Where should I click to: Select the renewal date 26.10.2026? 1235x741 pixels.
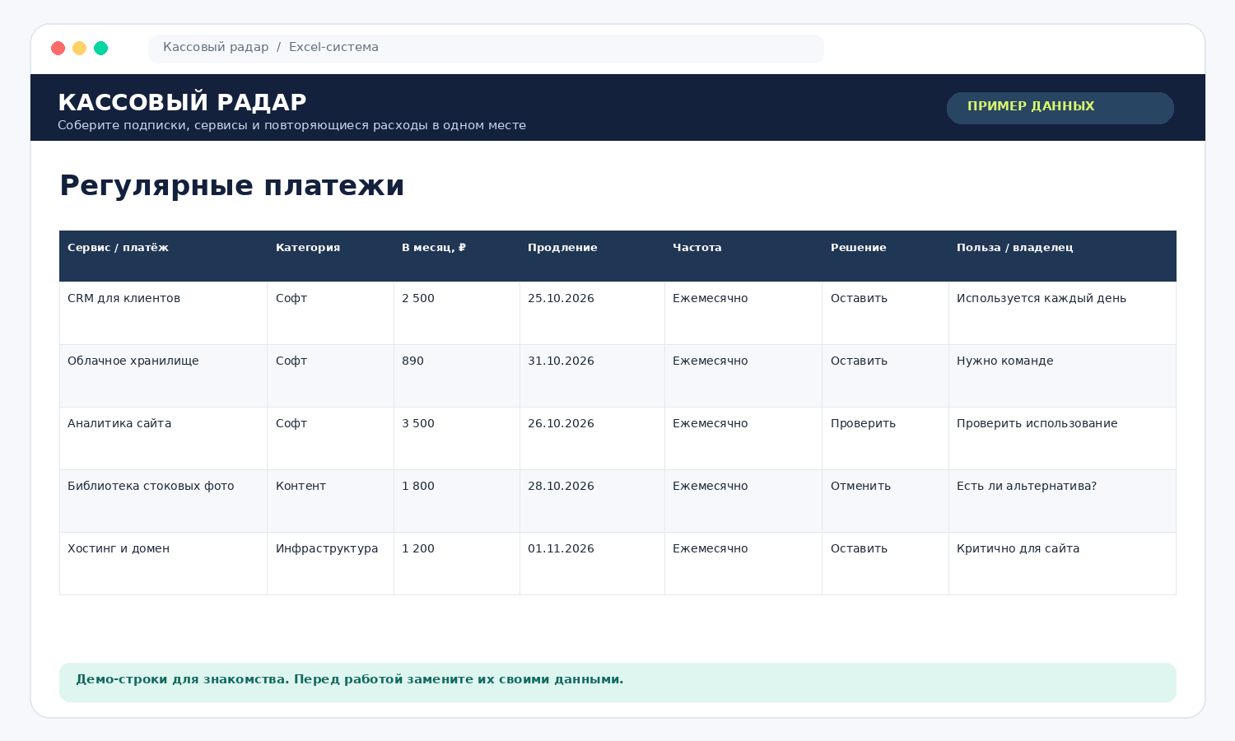point(592,438)
